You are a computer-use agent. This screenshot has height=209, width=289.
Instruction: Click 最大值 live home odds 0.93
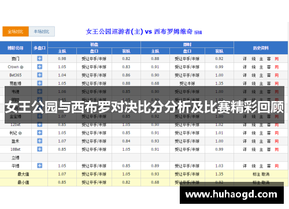coord(155,174)
